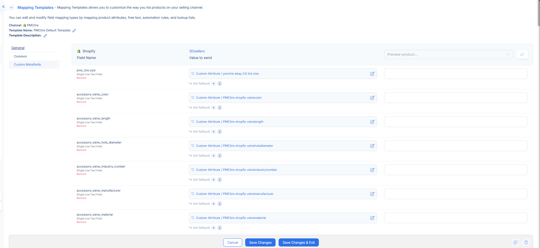Go back using the left arrow

[x=12, y=7]
